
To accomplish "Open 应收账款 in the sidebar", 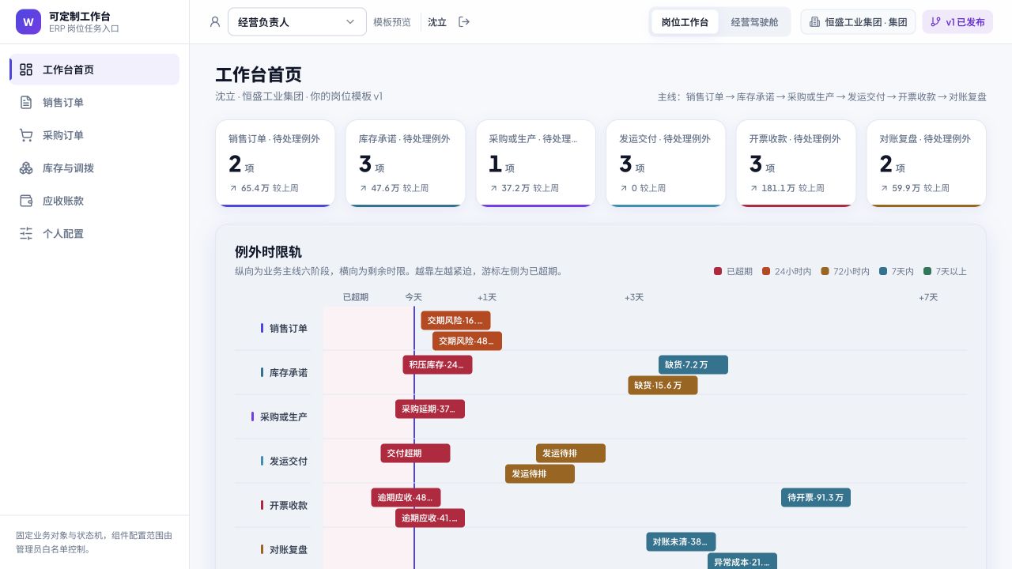I will point(94,201).
